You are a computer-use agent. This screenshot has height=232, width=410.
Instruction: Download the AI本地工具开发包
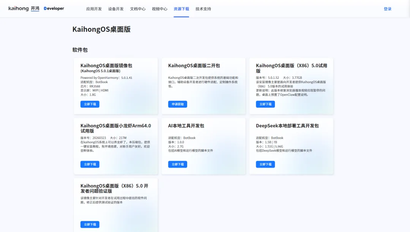pos(178,164)
